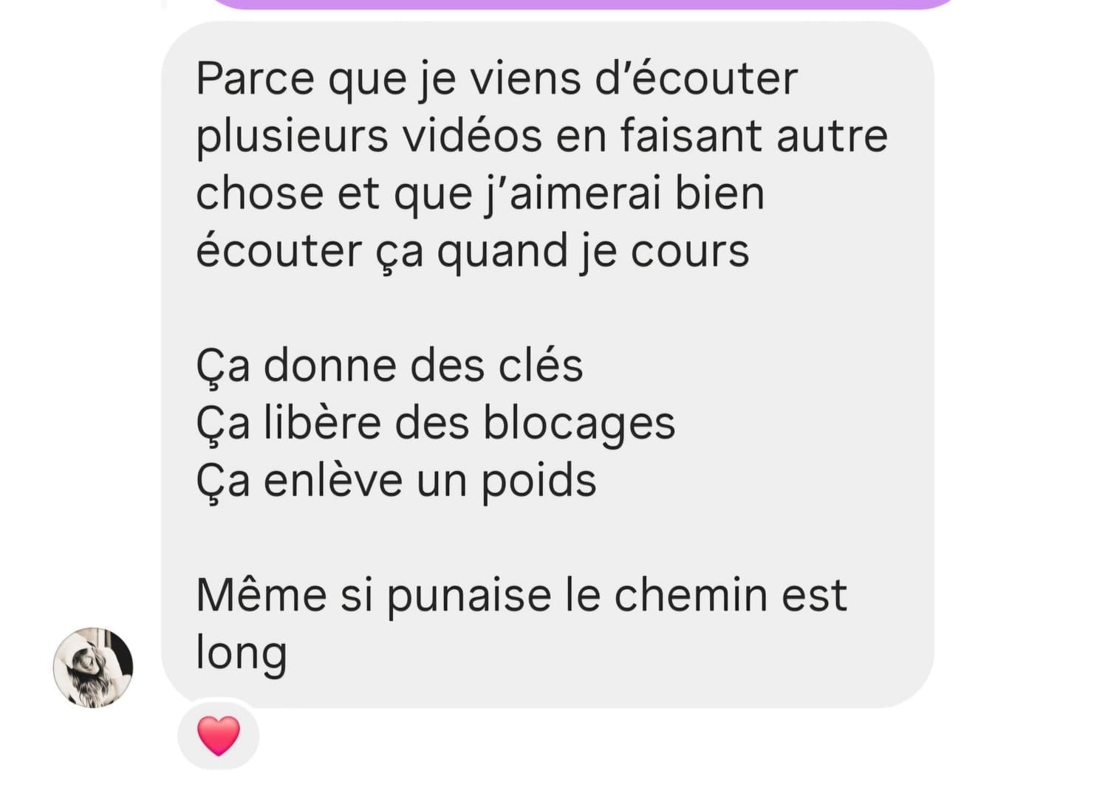Tap the red heart reaction emoji
Viewport: 1108px width, 807px height.
tap(219, 736)
